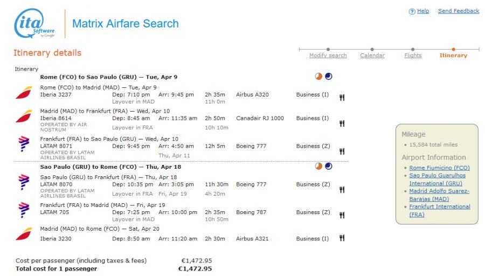Click the meal icon for Iberia 3230
485x276 pixels.
342,238
